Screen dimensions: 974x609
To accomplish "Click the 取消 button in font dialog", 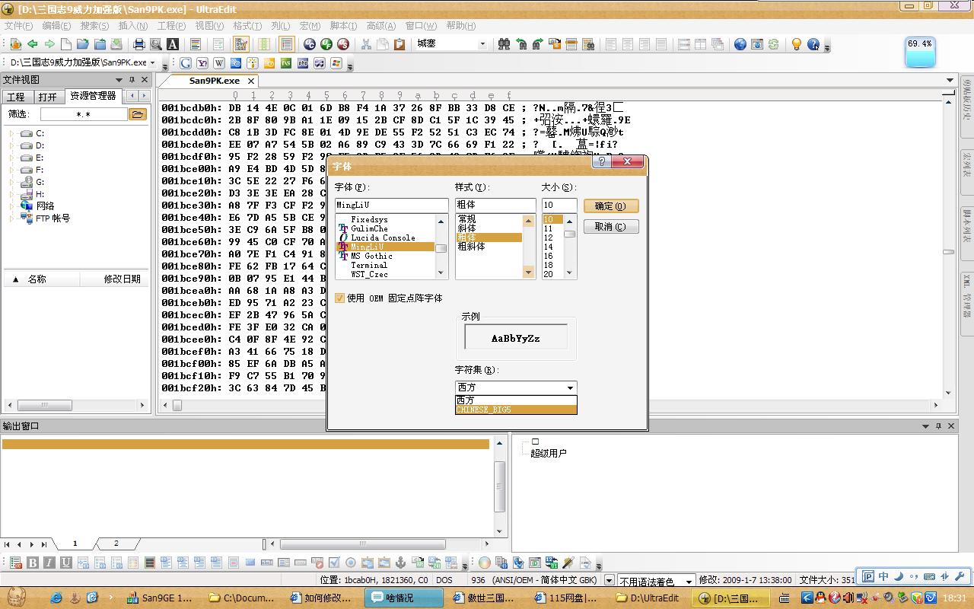I will (x=610, y=227).
